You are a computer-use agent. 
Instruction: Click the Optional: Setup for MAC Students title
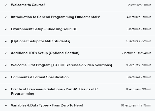coord(41,41)
